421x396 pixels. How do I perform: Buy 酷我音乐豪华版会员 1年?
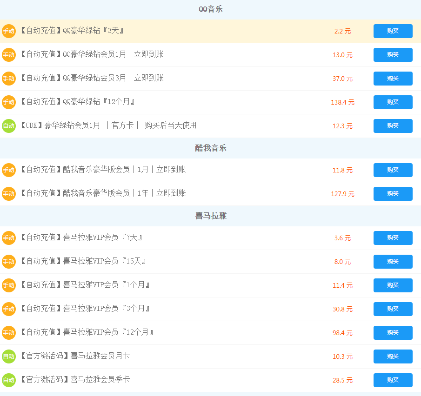[393, 194]
